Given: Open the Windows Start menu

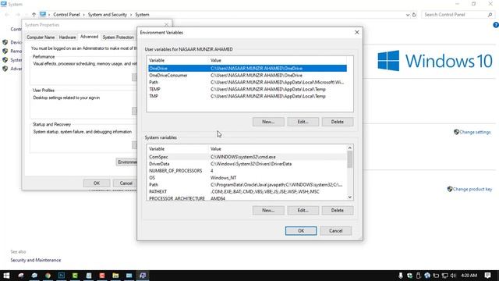Looking at the screenshot, I should [x=6, y=276].
